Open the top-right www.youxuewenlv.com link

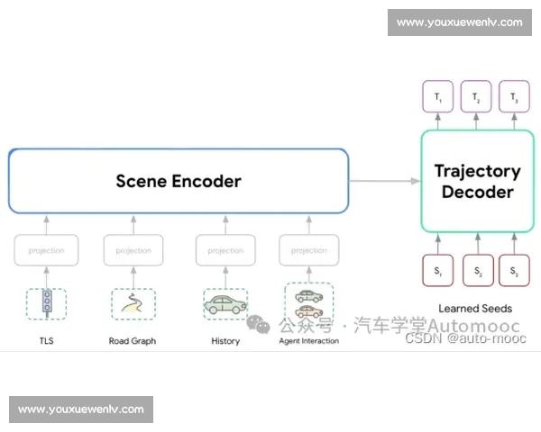459,22
